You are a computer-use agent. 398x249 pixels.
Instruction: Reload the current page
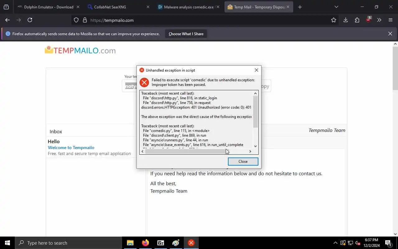tap(30, 20)
